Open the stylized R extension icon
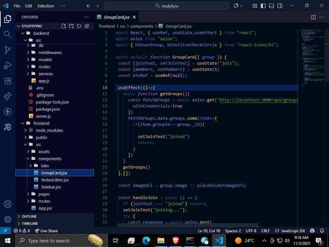 tap(8, 127)
